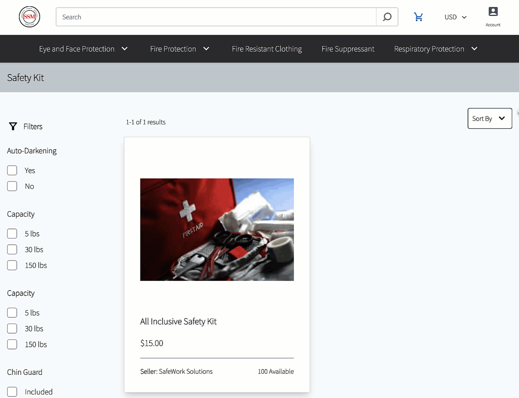Click the SSM logo icon
The image size is (519, 398).
[30, 17]
